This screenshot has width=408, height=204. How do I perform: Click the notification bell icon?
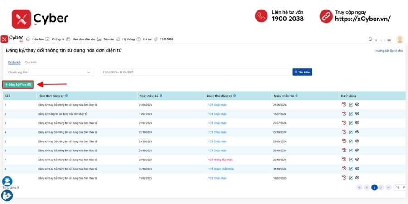[370, 39]
